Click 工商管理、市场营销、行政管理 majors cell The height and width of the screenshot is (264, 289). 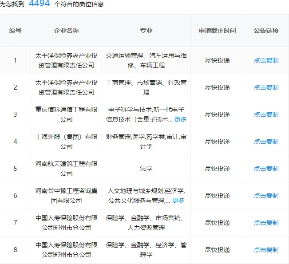coord(146,87)
